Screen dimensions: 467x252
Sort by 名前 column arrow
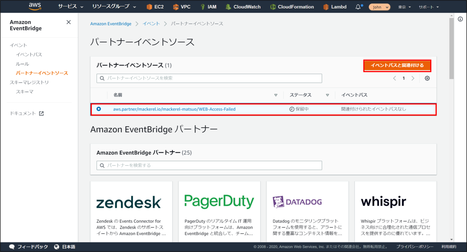pyautogui.click(x=276, y=95)
